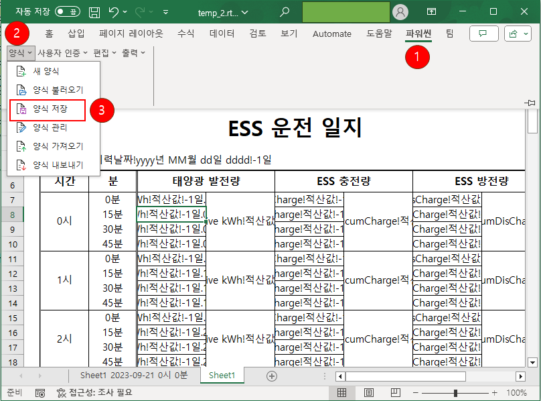Click 양식 내보내기 menu entry
This screenshot has height=401, width=541.
tap(57, 165)
